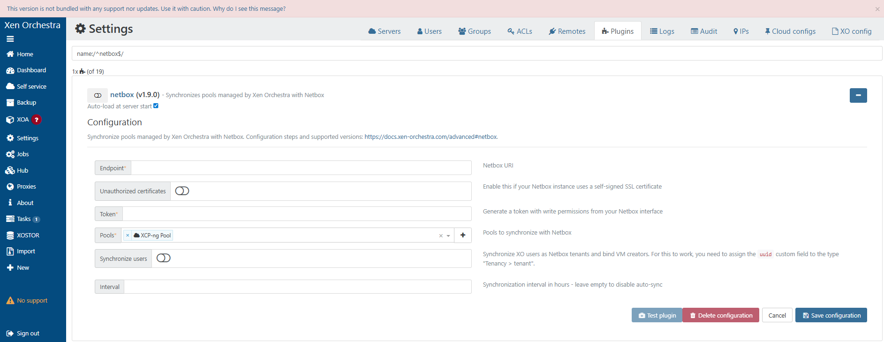Open the Netbox docs link

pyautogui.click(x=431, y=137)
